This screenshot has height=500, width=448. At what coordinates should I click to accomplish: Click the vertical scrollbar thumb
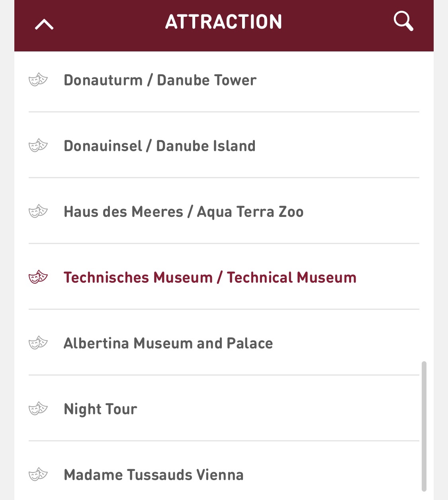click(424, 426)
